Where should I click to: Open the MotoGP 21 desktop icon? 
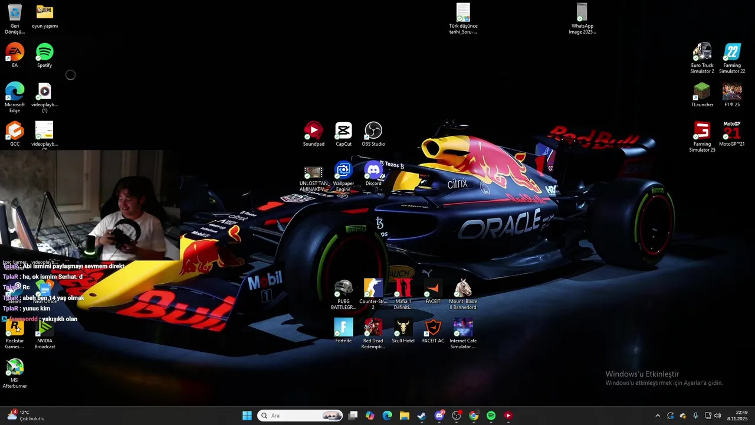coord(732,134)
